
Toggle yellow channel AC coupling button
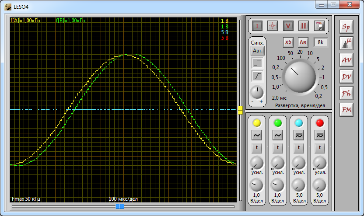[257, 135]
